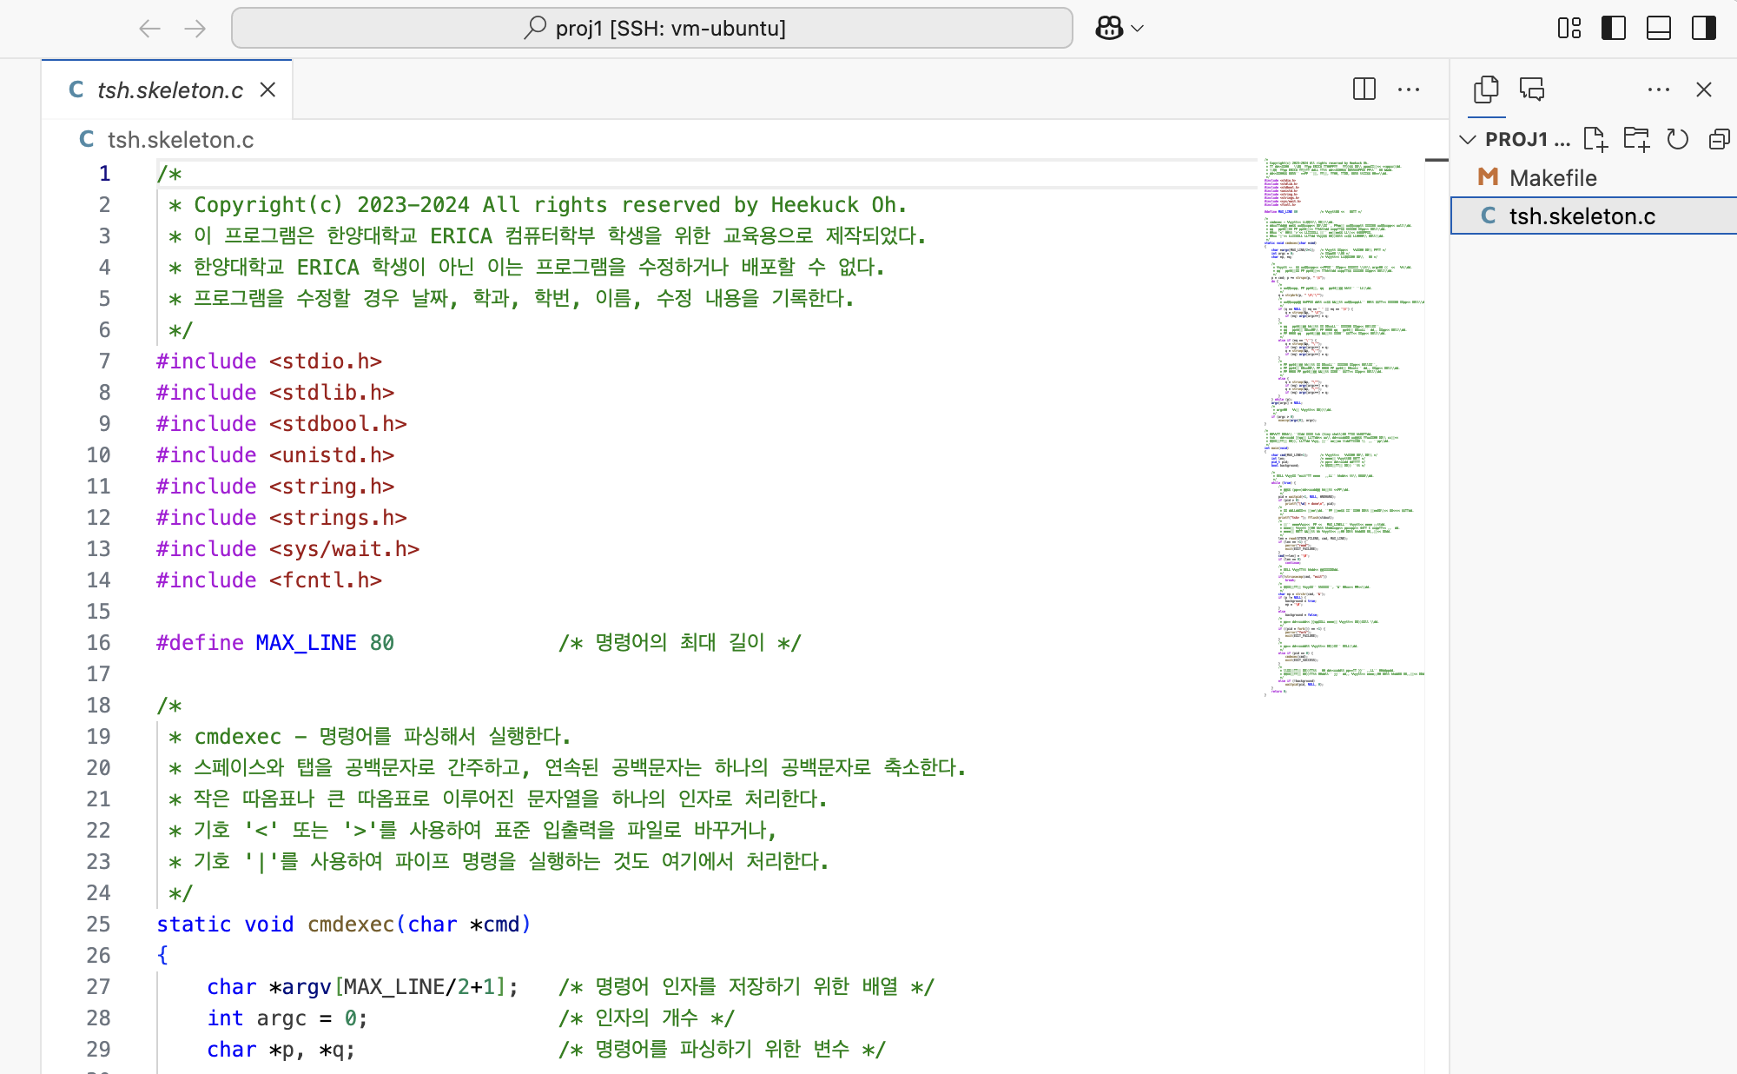
Task: Click the #include <unistd.h> line
Action: click(275, 454)
